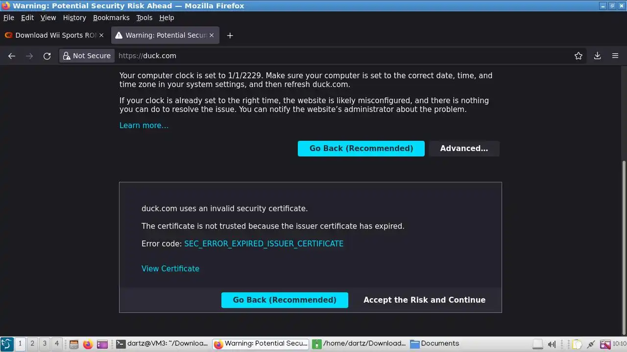The height and width of the screenshot is (352, 627).
Task: Click the removable drive tray icon
Action: point(538,344)
